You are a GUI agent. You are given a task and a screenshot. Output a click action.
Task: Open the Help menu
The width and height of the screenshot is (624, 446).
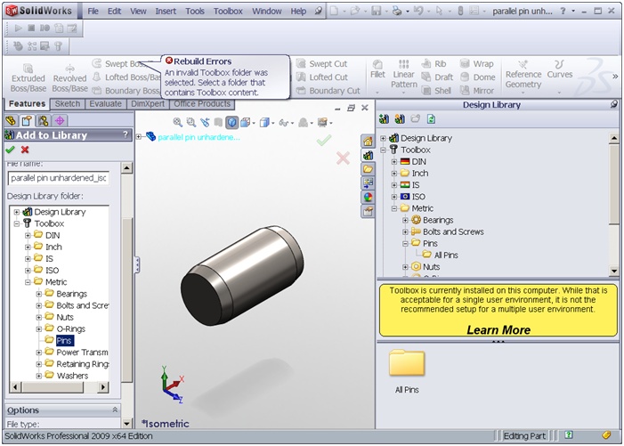[298, 12]
